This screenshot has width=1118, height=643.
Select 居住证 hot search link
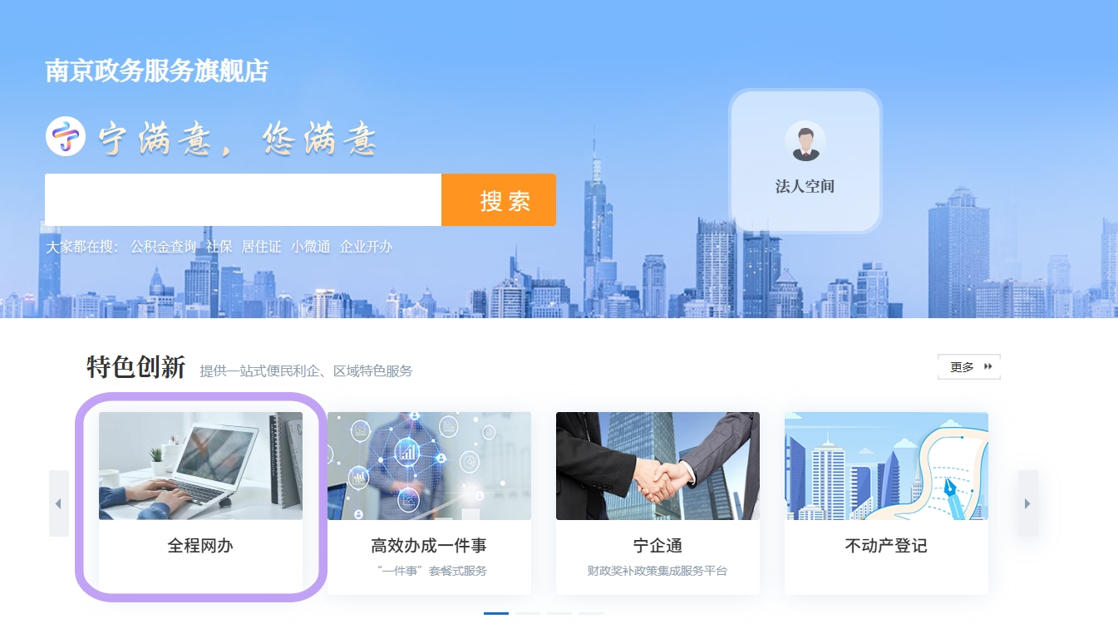[x=261, y=247]
